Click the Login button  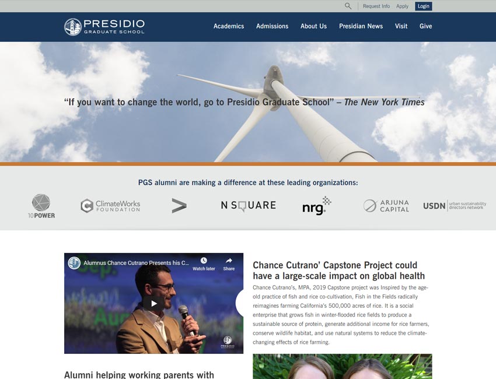coord(424,6)
